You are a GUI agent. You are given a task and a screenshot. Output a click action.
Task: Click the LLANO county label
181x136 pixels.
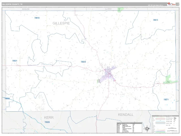point(108,9)
